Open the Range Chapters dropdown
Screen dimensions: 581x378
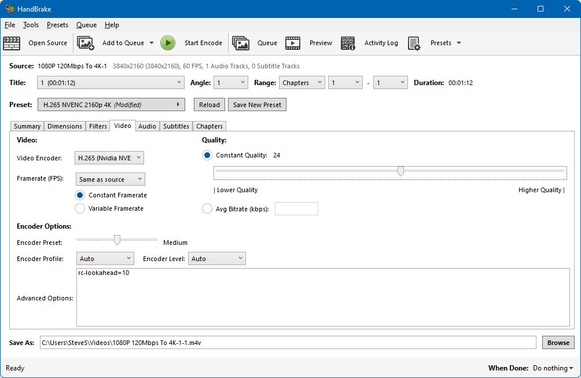(302, 83)
